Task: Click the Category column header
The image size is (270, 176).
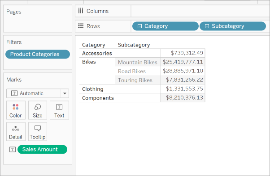Action: pos(93,45)
